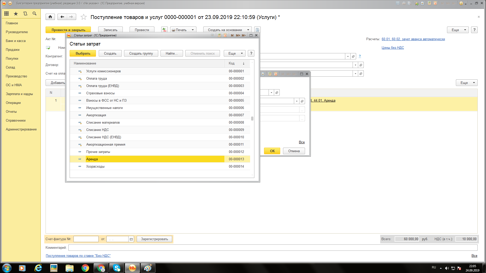Open calendar icon in Статьи затрат window
Viewport: 486px width, 273px height.
pos(225,35)
